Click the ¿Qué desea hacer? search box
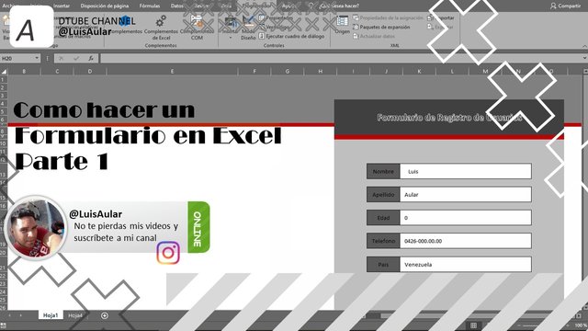This screenshot has width=588, height=331. click(339, 6)
